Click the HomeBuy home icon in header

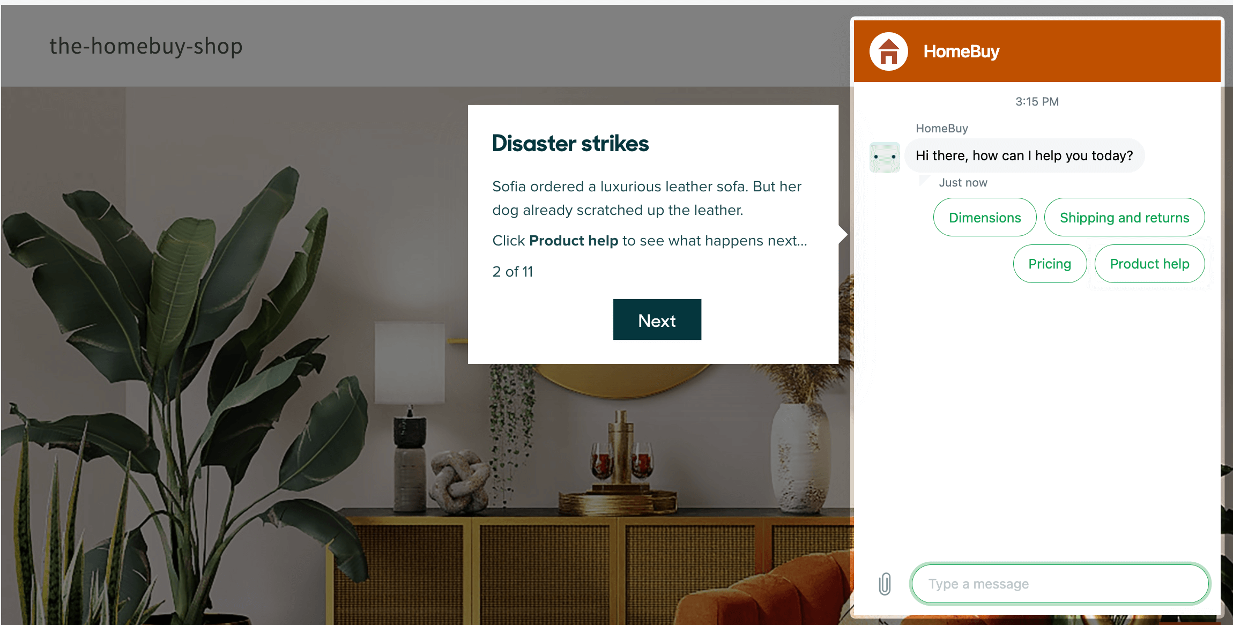(887, 51)
